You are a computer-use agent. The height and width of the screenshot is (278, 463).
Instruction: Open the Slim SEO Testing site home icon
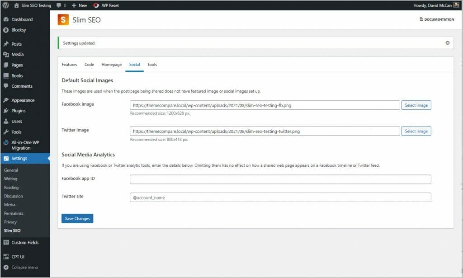(17, 5)
